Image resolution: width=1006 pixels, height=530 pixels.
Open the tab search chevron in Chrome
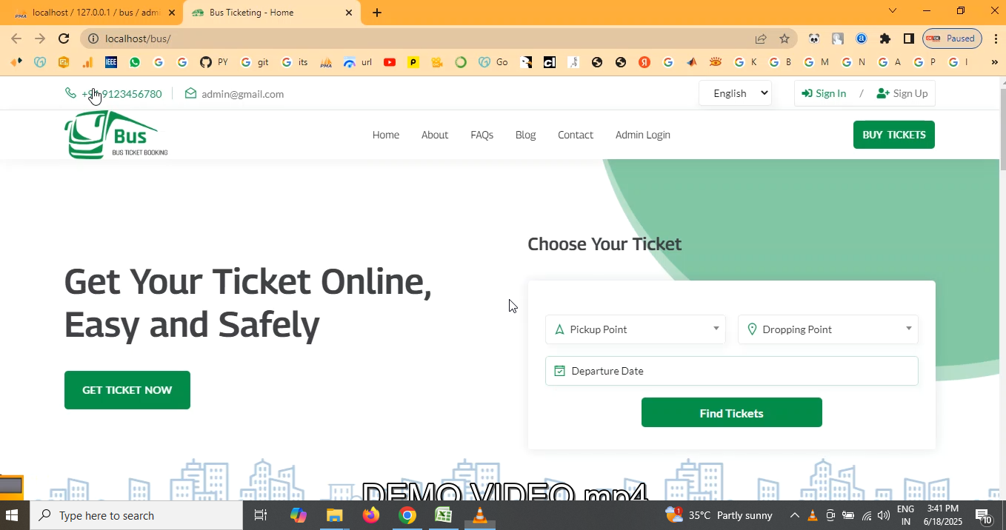pos(893,10)
